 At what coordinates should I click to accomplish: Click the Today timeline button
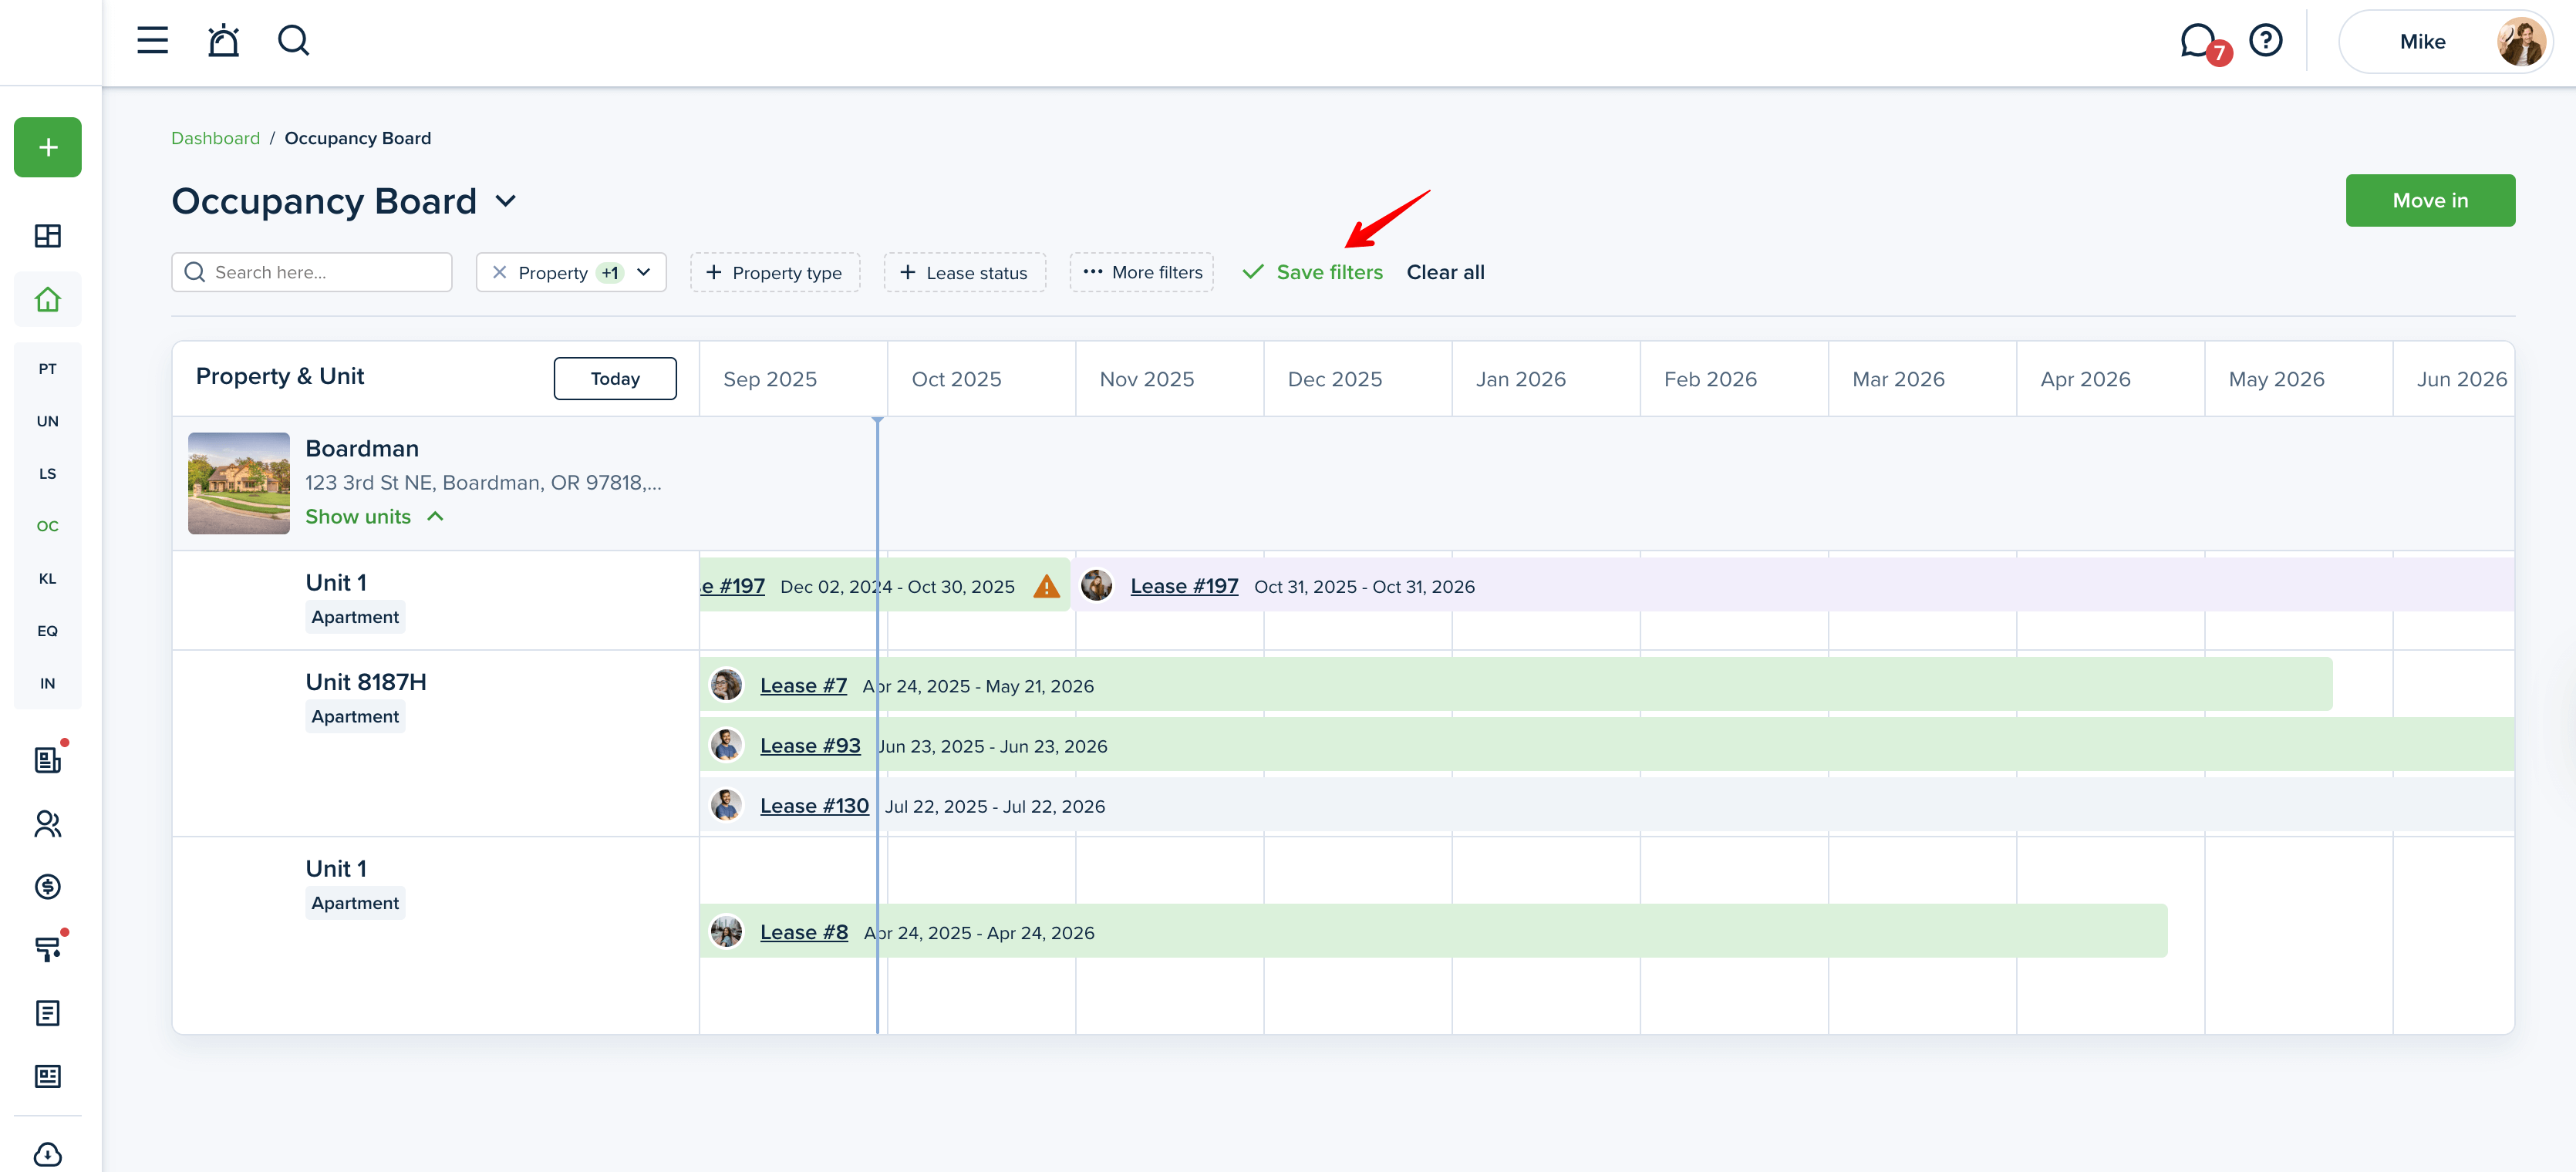tap(615, 379)
